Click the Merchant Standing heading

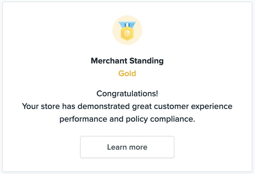pyautogui.click(x=127, y=61)
